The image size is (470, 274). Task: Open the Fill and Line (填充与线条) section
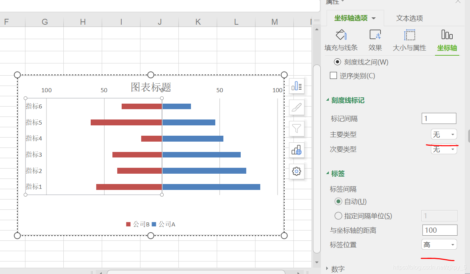(x=341, y=40)
